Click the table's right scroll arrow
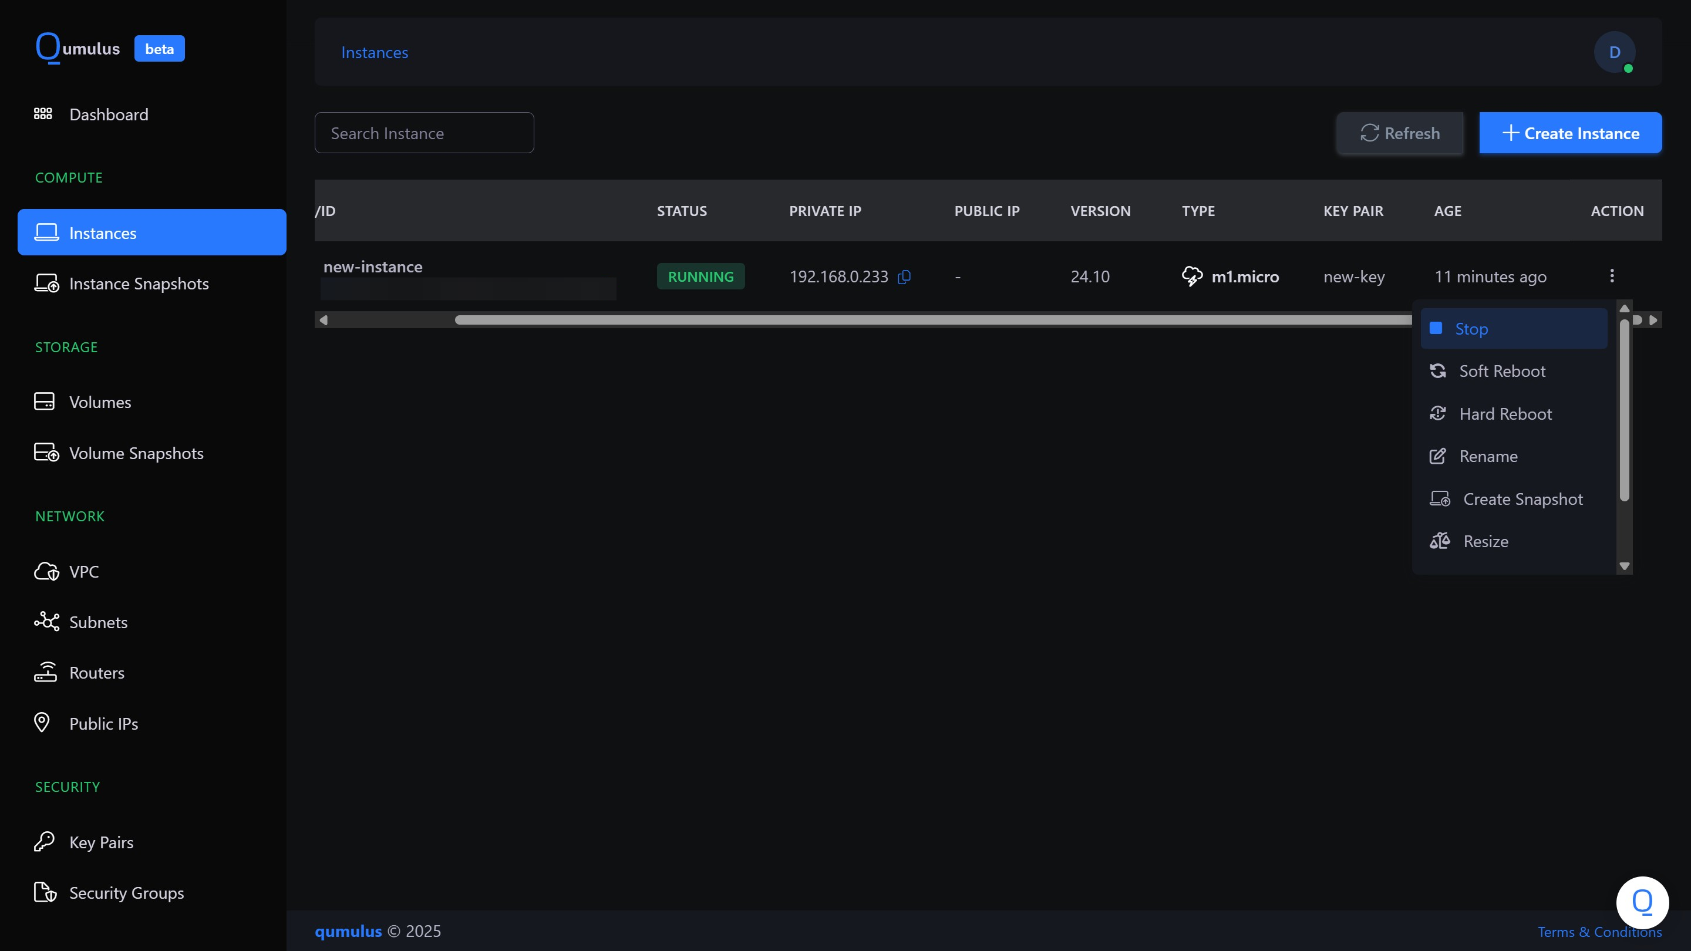 (x=1653, y=319)
